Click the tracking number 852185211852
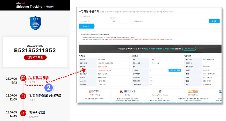The width and height of the screenshot is (226, 121). tap(35, 50)
